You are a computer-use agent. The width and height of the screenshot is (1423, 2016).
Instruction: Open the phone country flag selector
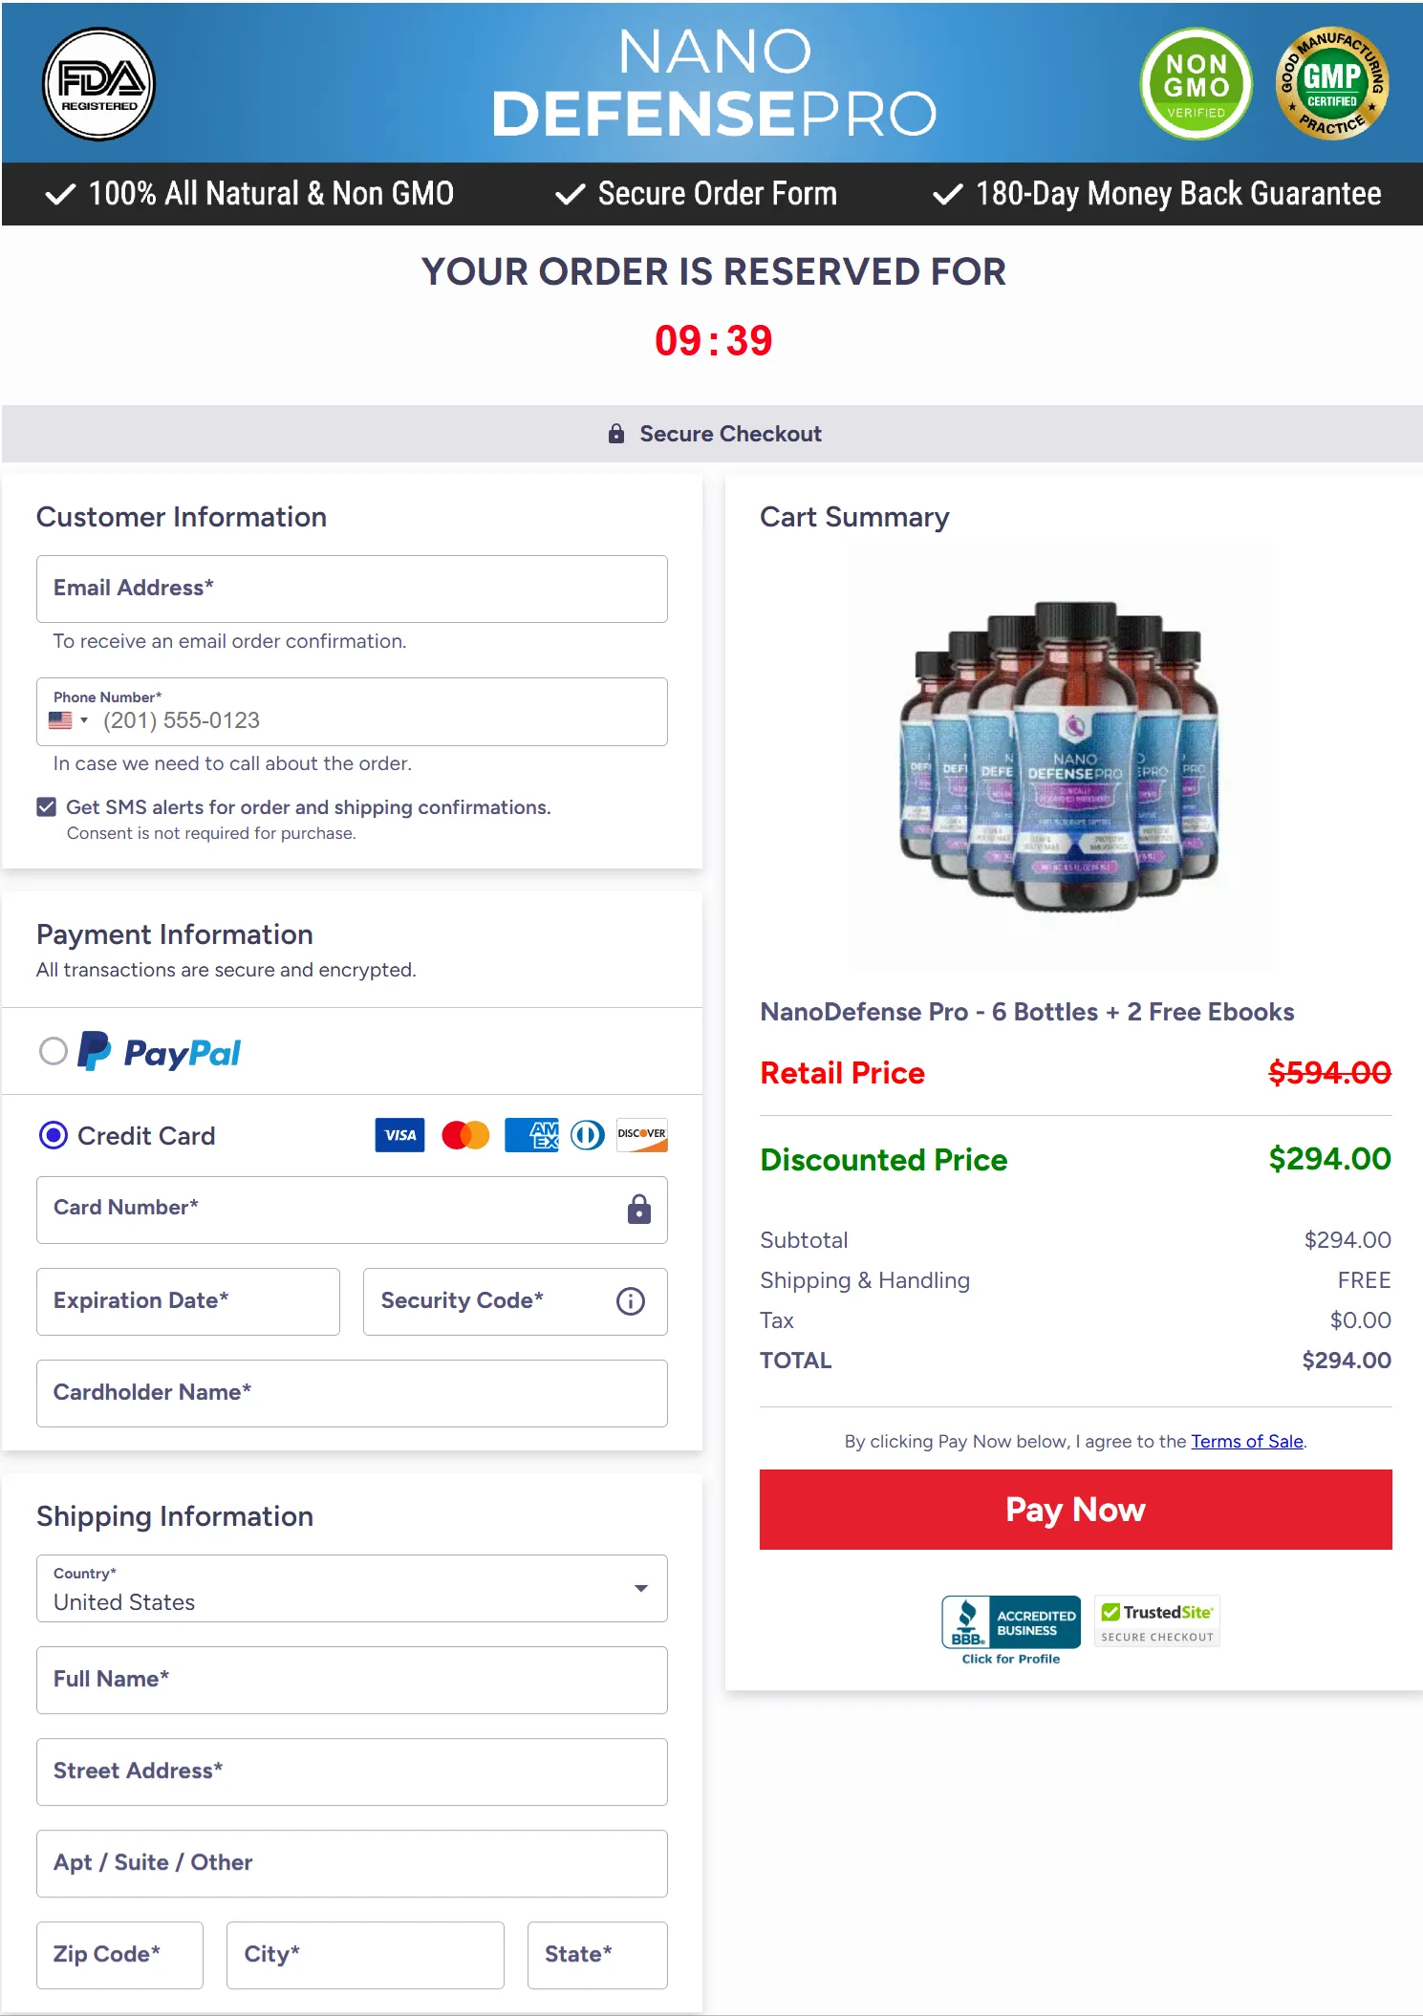[67, 720]
